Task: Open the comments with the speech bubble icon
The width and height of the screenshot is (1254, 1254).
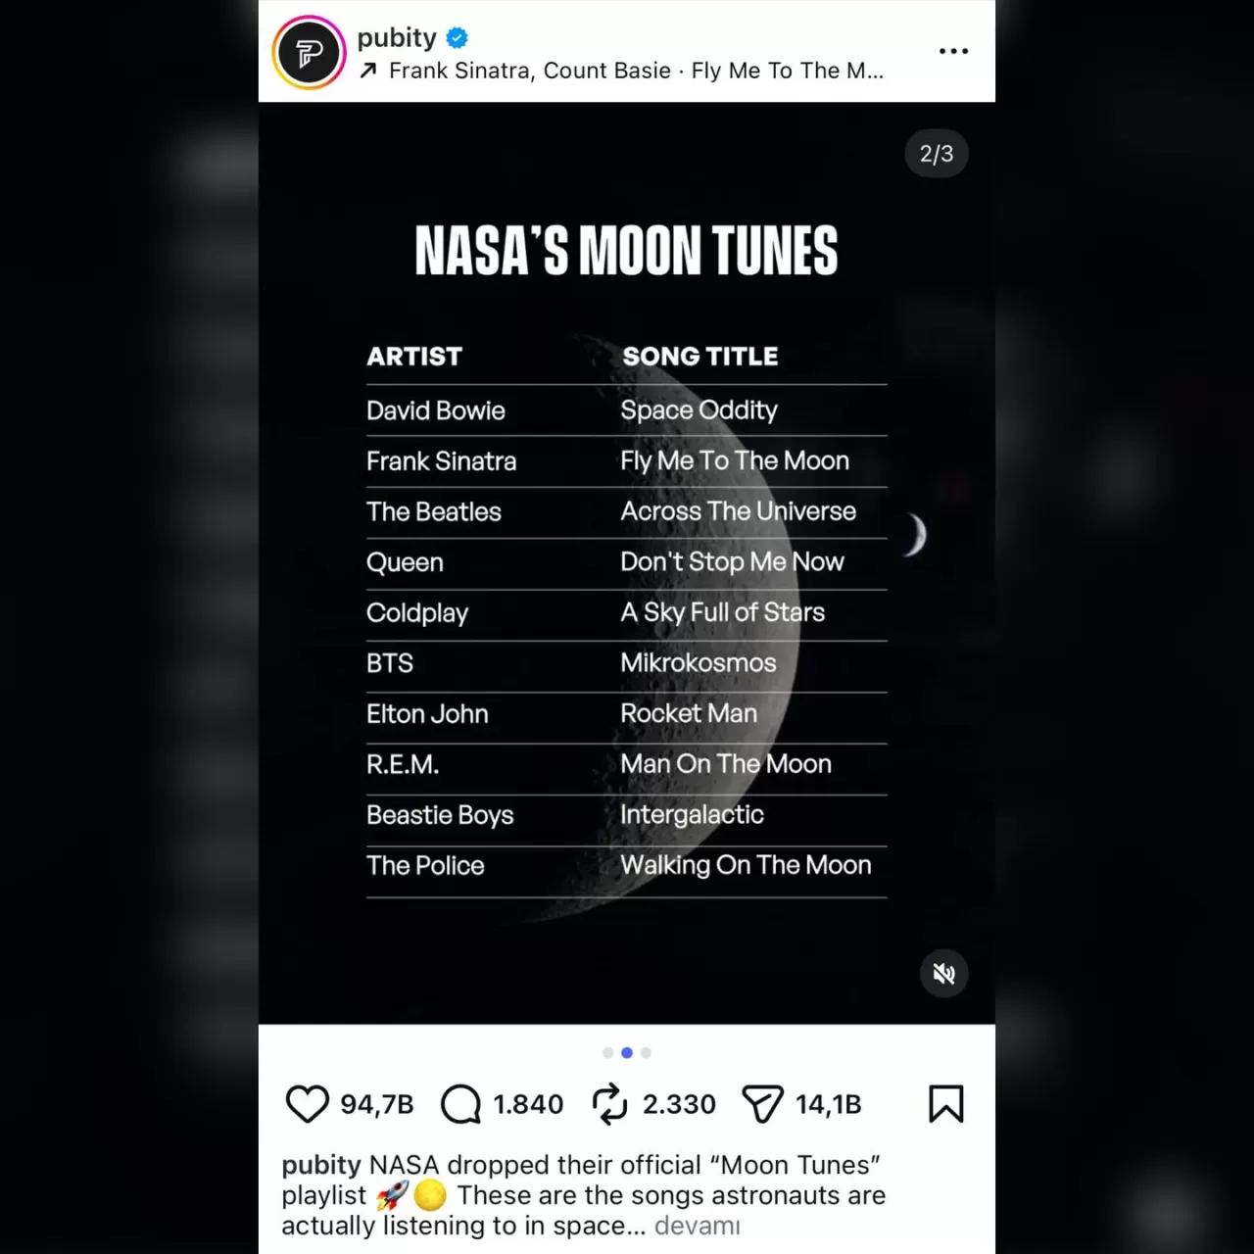Action: coord(459,1104)
